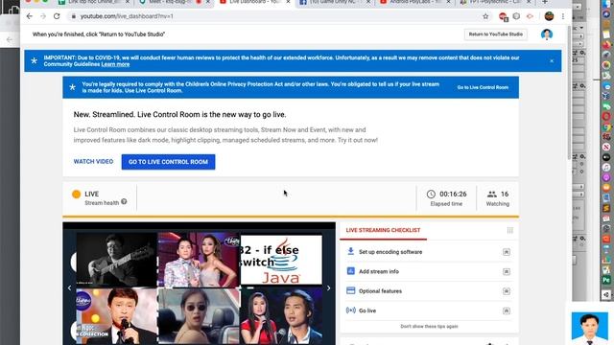
Task: Click the Watching viewers people icon
Action: coord(492,194)
